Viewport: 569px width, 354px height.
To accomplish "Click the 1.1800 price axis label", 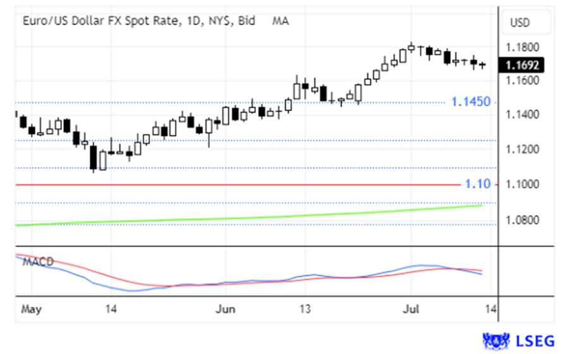I will [x=523, y=47].
